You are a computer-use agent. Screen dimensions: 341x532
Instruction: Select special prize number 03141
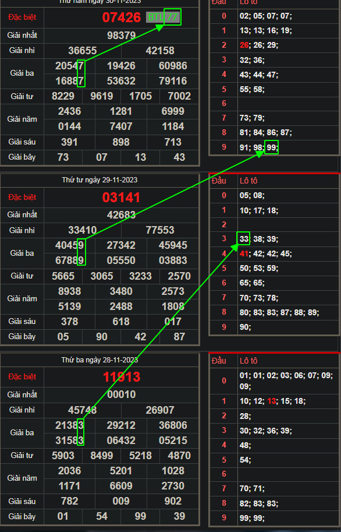(x=121, y=198)
